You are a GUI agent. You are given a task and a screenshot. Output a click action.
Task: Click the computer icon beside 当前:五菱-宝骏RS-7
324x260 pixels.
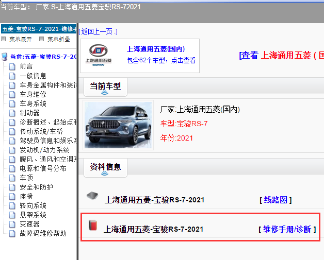point(4,57)
